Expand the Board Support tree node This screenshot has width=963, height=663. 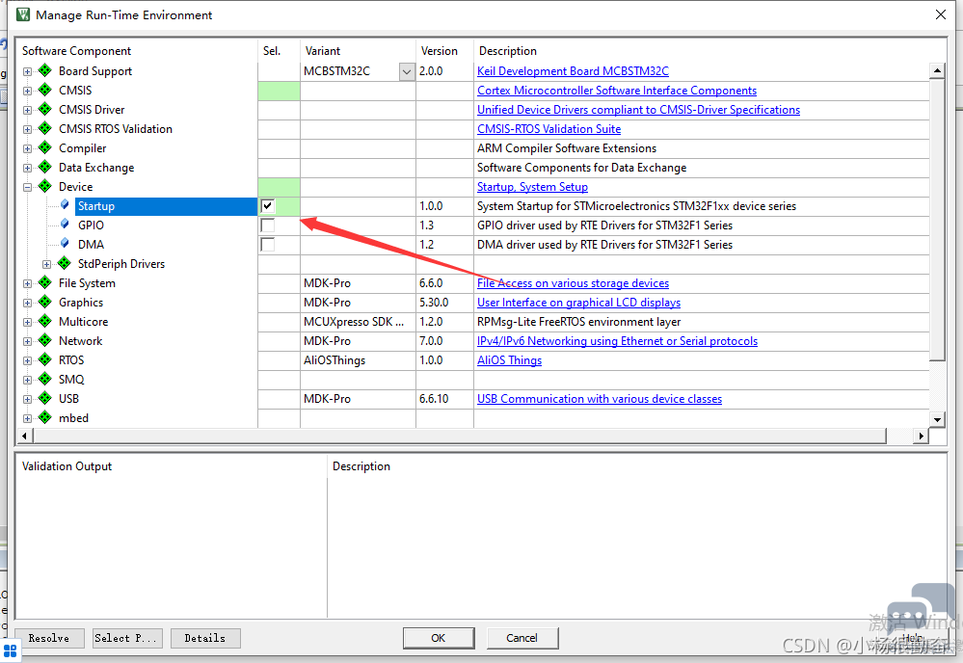click(x=27, y=72)
